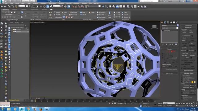The width and height of the screenshot is (198, 111).
Task: Select Polygon sub-object level in Selection rollout
Action: (x=172, y=51)
